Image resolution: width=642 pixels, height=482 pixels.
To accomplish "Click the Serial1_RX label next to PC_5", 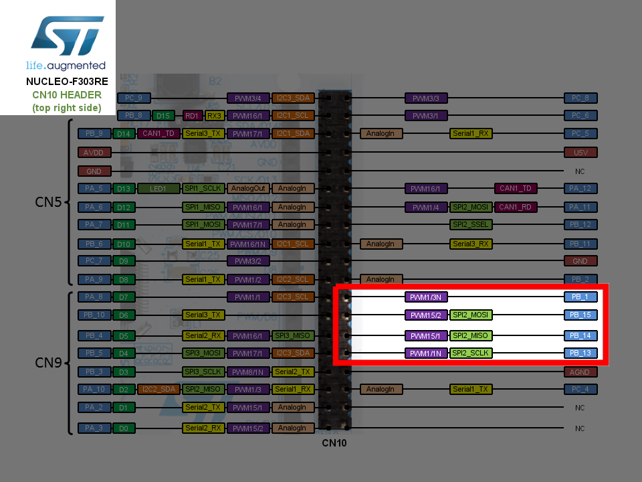I will coord(471,133).
